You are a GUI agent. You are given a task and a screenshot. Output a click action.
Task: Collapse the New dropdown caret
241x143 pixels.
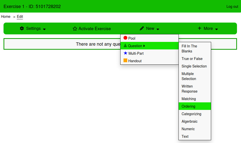(158, 29)
